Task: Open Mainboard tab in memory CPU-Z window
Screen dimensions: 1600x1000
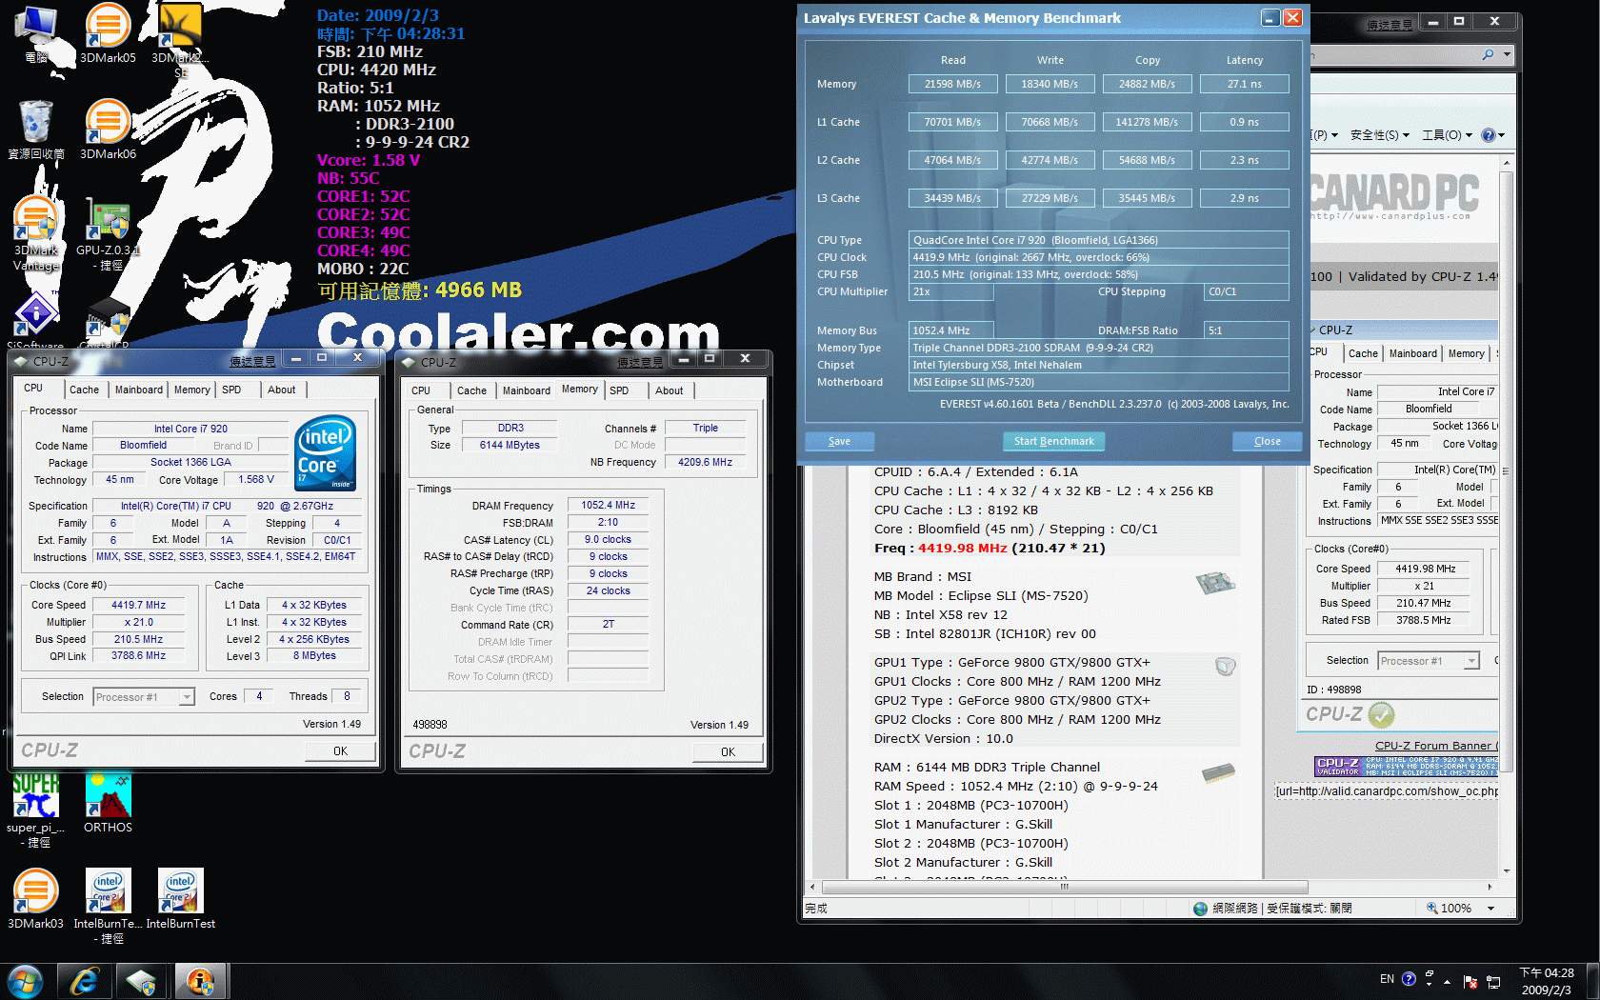Action: point(527,390)
